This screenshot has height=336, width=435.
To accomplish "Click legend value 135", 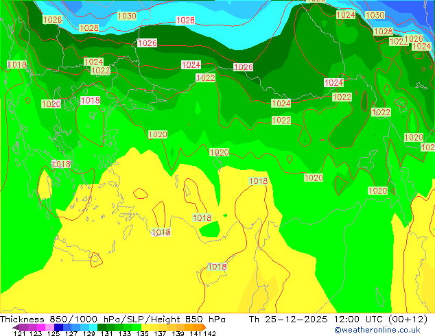I will point(142,333).
